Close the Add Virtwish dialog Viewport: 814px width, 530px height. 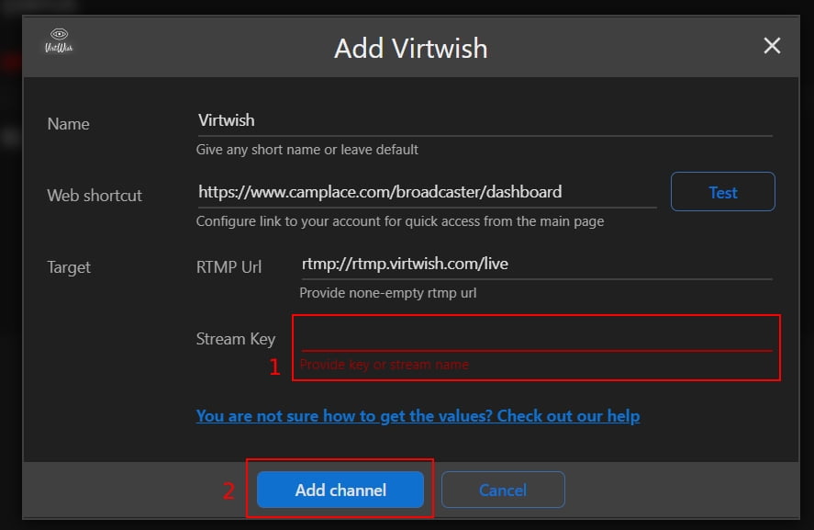point(772,46)
